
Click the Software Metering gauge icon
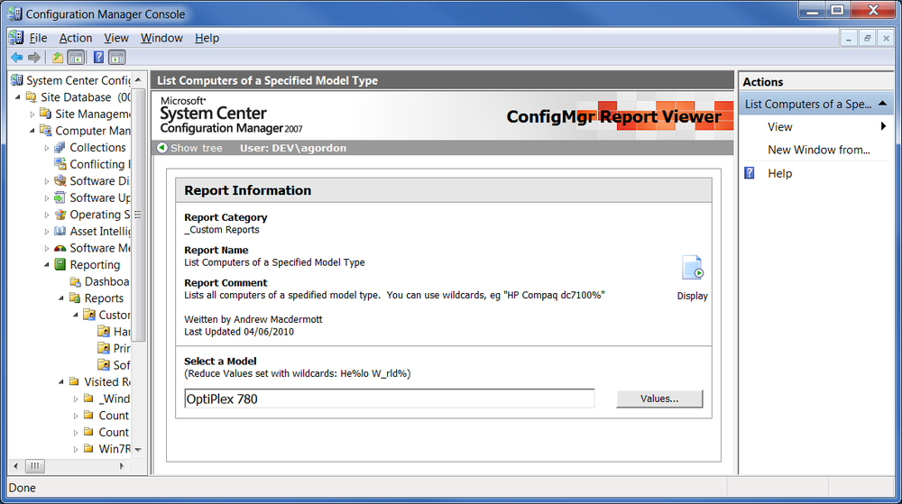(60, 248)
